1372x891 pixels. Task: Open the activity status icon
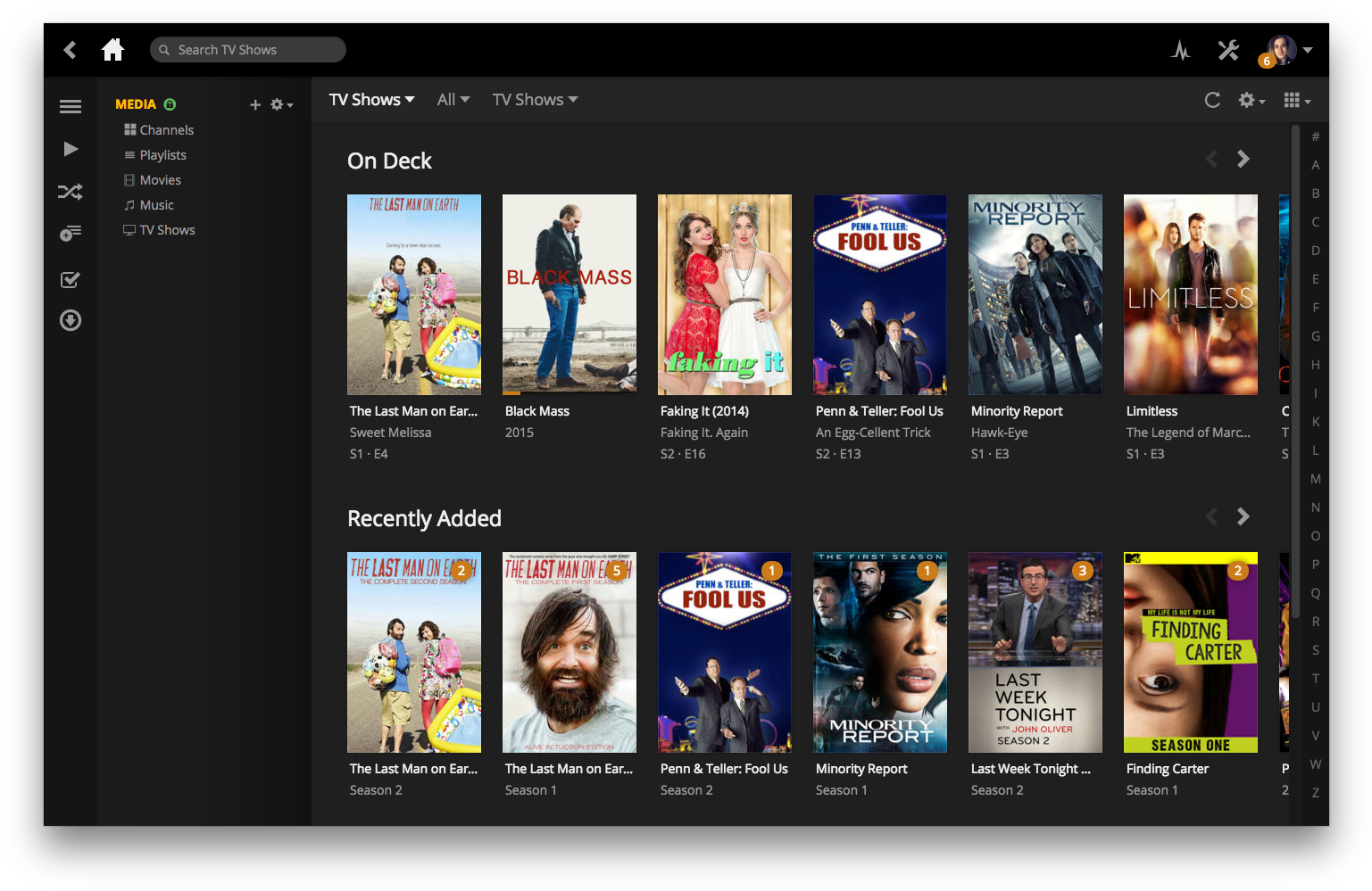coord(1181,50)
